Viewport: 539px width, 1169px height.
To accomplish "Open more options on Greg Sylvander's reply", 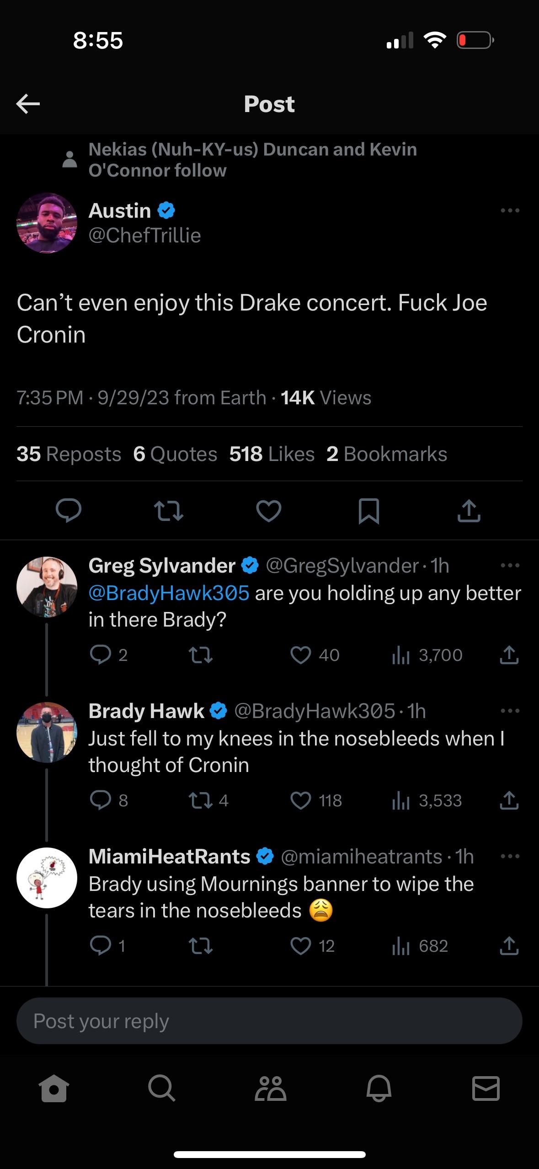I will [x=510, y=566].
